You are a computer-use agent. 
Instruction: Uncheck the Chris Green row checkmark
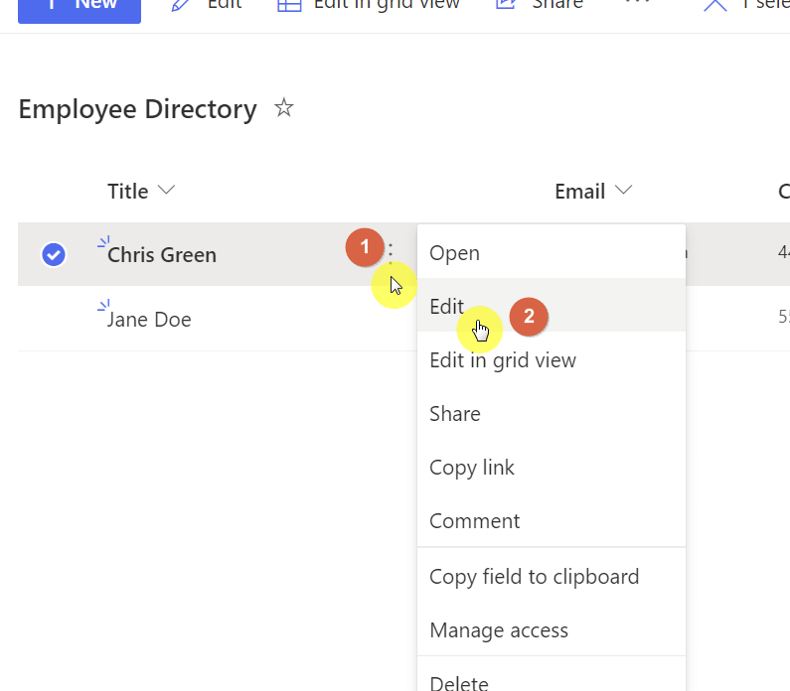[x=54, y=255]
